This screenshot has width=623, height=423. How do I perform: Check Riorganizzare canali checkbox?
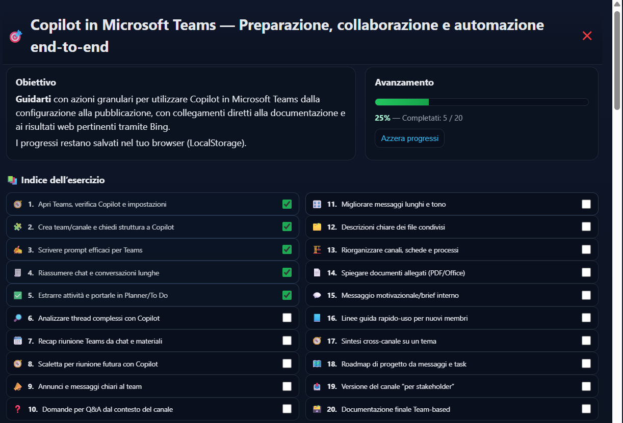tap(586, 249)
